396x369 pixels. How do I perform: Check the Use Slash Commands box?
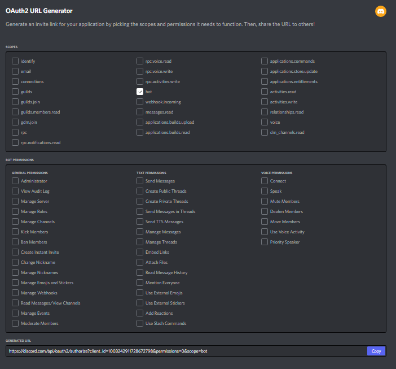(x=140, y=323)
